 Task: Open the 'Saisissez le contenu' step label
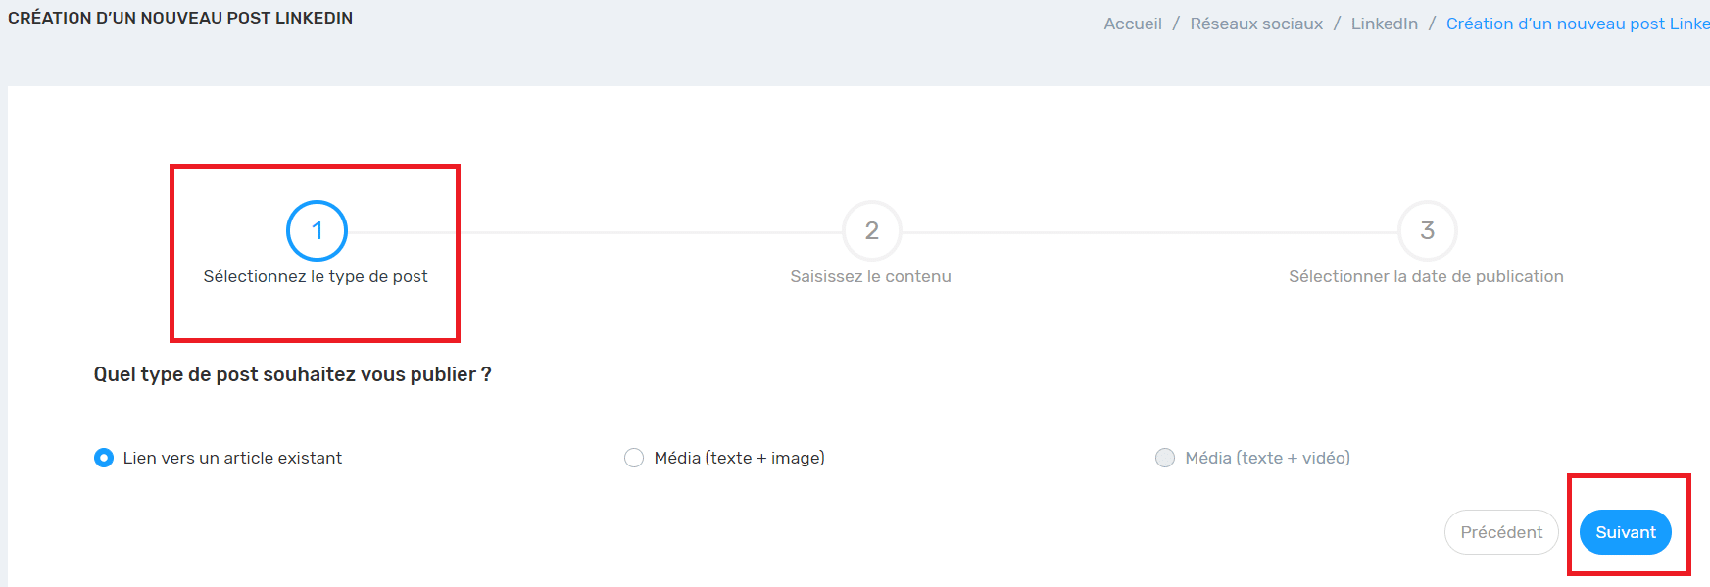871,276
